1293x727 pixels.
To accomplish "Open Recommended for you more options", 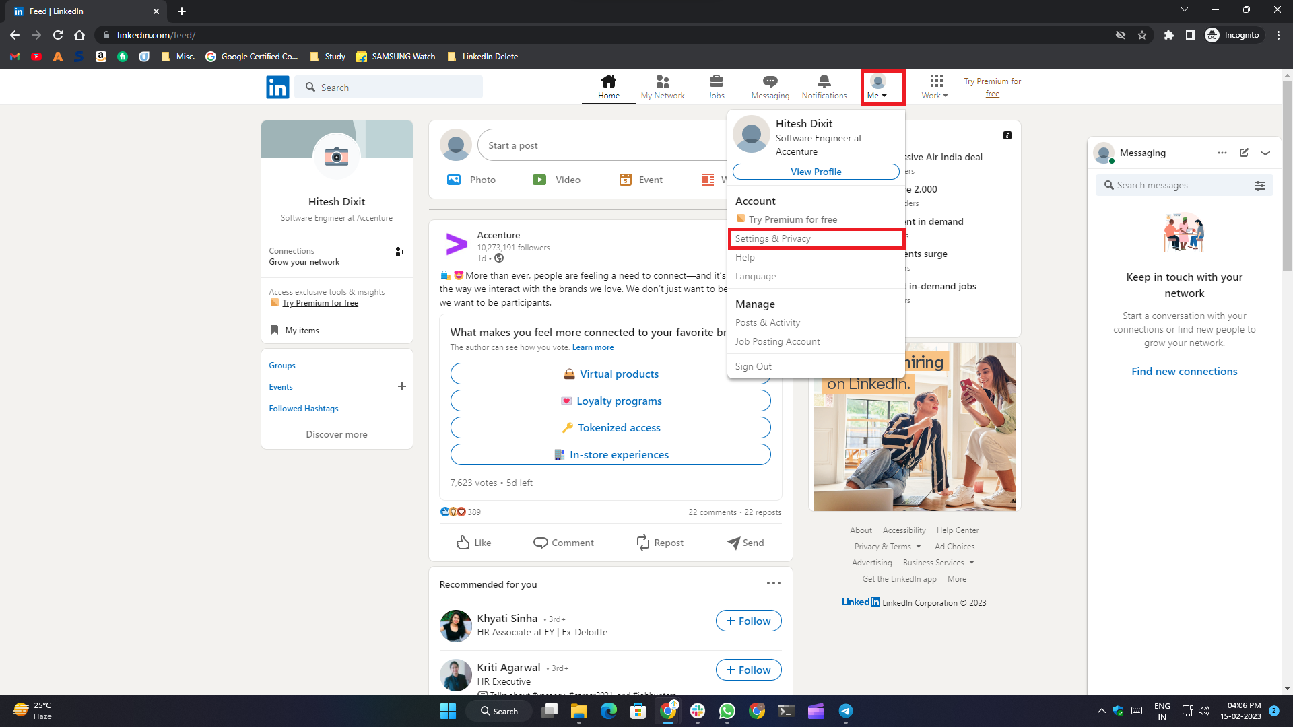I will click(x=773, y=583).
